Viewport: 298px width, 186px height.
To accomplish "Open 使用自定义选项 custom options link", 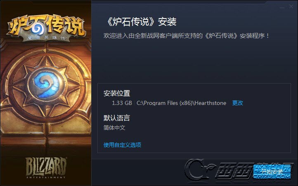I will (x=122, y=145).
